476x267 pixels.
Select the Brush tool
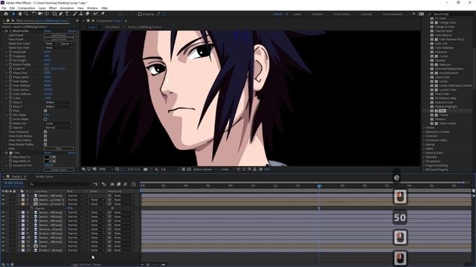tap(74, 14)
